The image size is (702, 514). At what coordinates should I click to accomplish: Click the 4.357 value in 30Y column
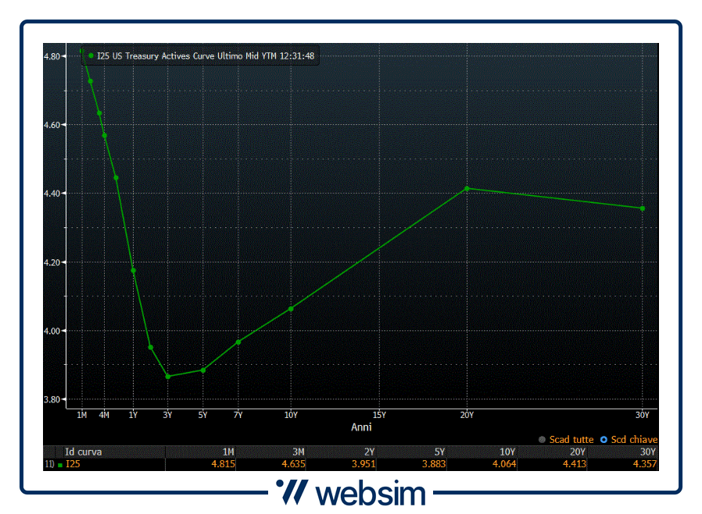(x=645, y=465)
